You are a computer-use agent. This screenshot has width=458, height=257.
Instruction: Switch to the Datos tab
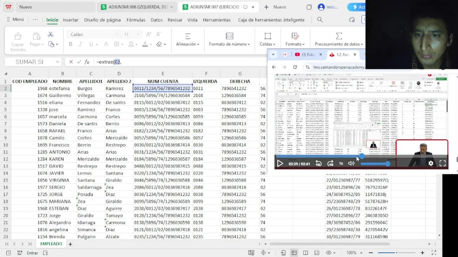(157, 20)
